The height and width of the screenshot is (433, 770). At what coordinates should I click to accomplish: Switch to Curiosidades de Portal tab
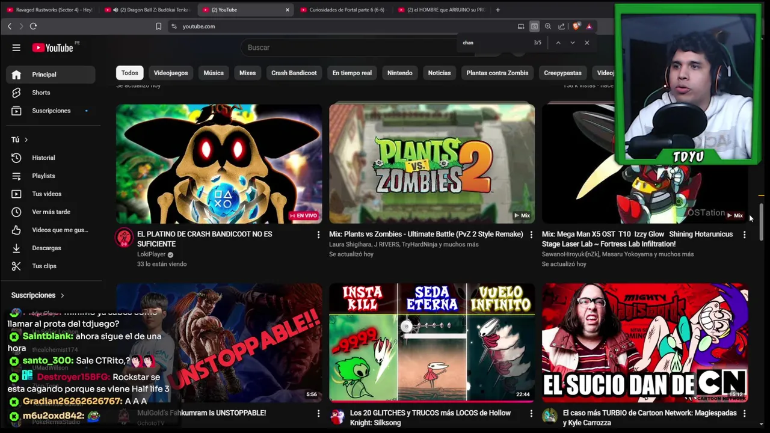(343, 10)
